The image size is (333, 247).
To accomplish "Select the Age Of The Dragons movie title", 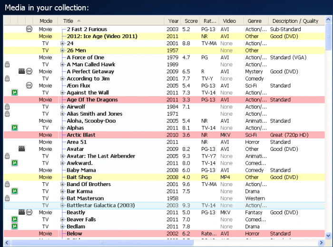I will (92, 99).
